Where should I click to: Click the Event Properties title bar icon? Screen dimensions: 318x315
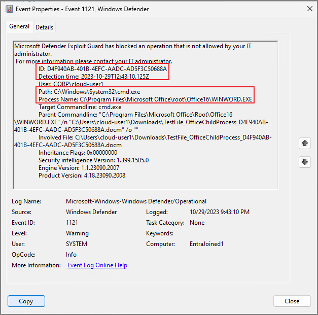click(9, 9)
